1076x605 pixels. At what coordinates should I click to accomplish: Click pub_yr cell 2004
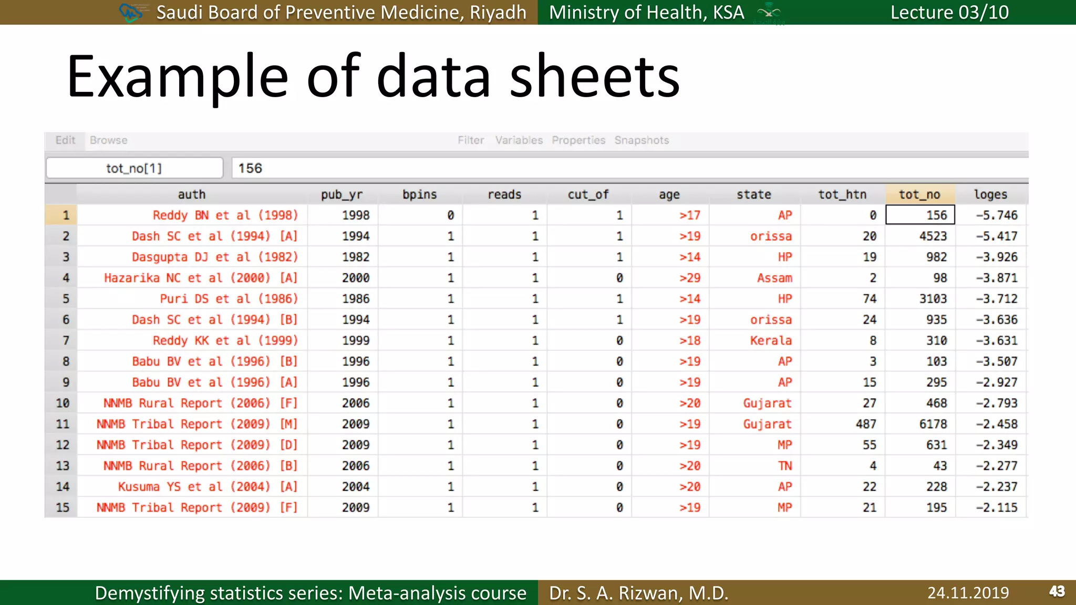coord(343,486)
